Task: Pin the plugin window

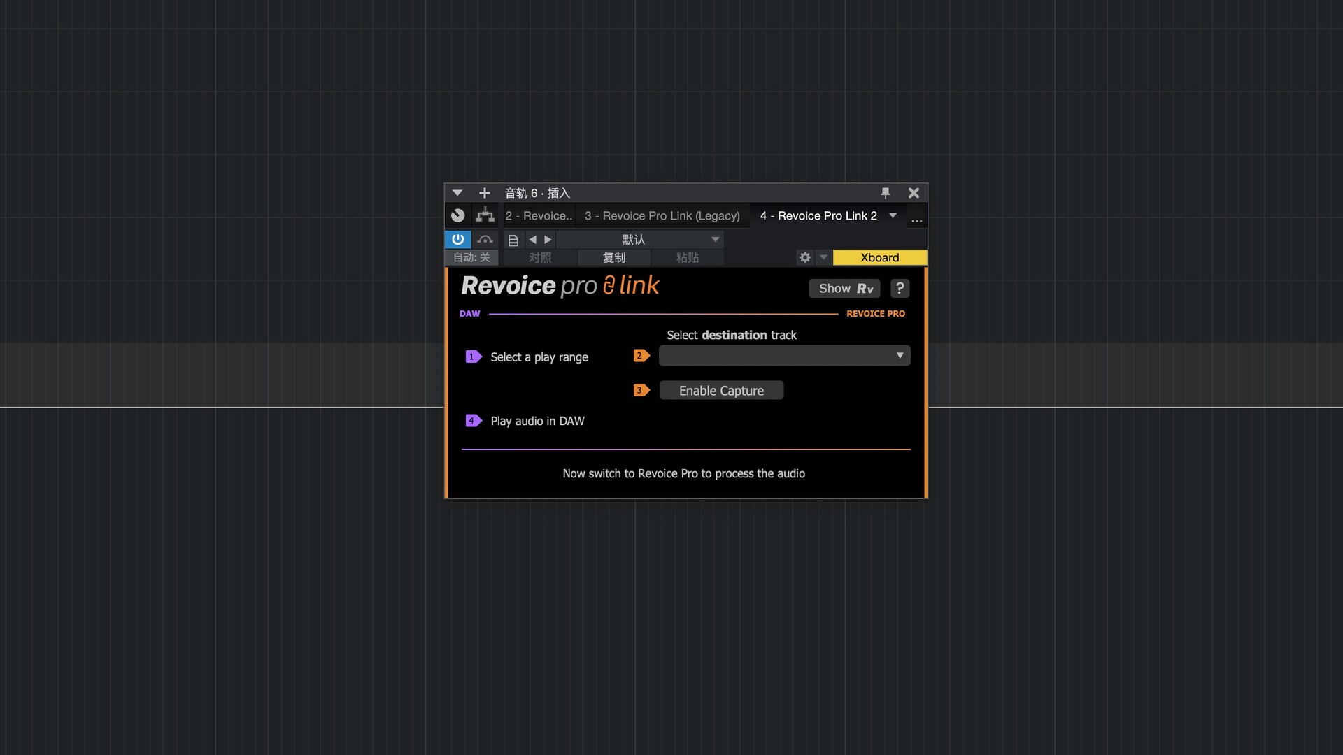Action: coord(885,193)
